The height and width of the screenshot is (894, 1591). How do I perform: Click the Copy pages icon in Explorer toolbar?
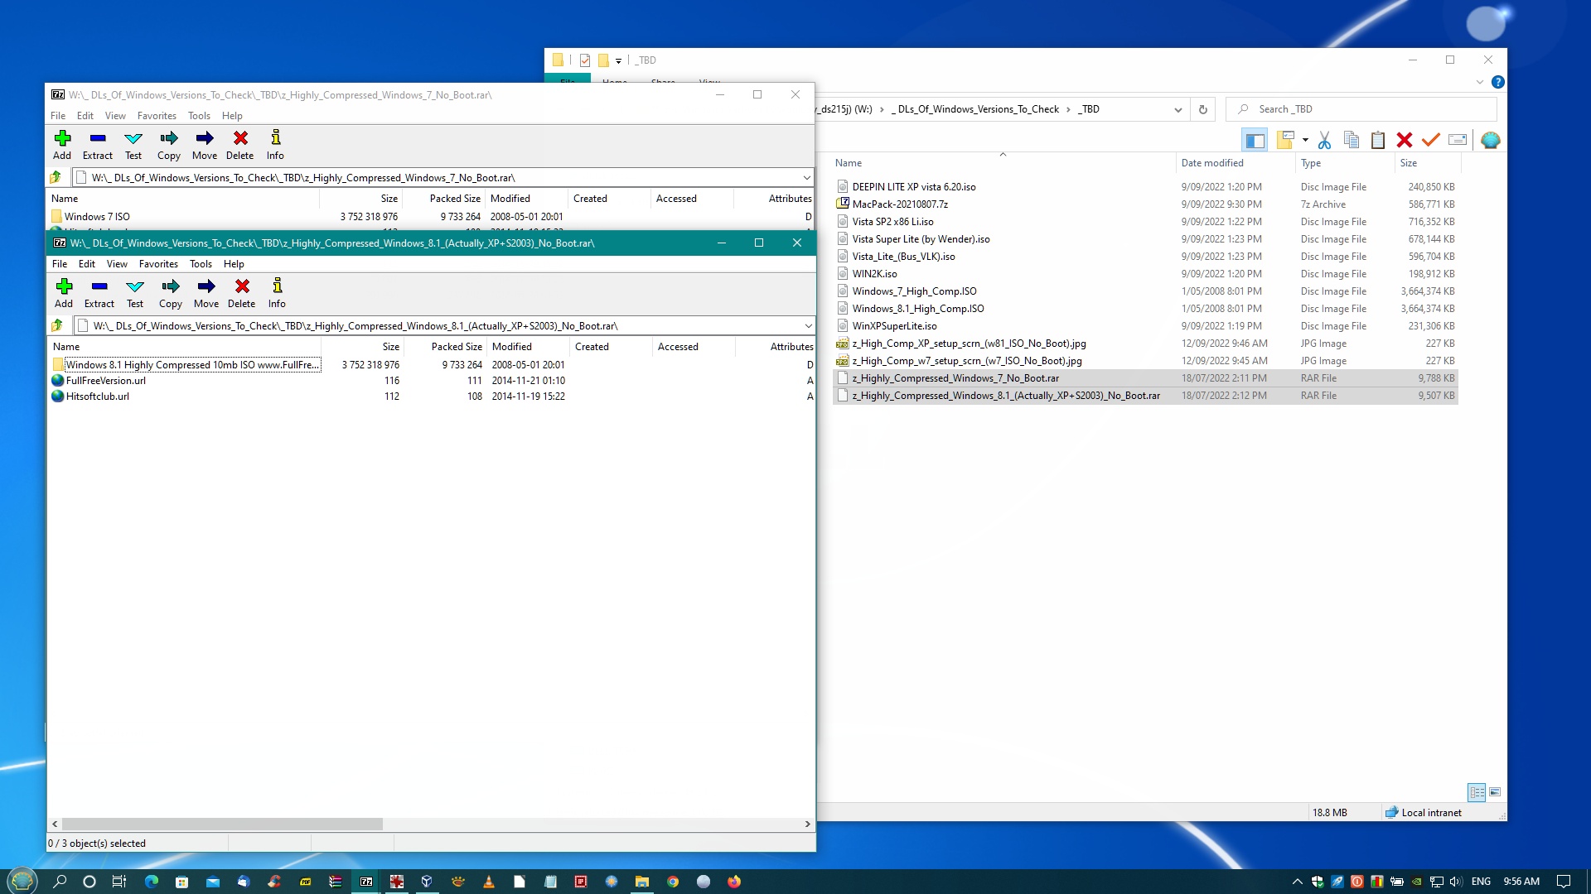pyautogui.click(x=1352, y=140)
